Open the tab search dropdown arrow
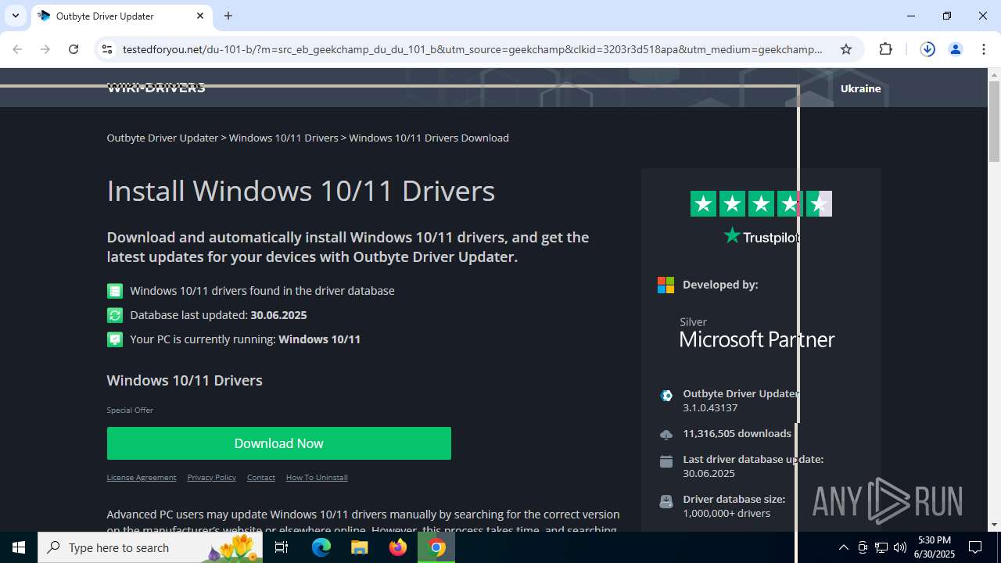The height and width of the screenshot is (563, 1001). click(15, 16)
